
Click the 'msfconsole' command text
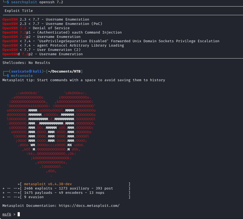pyautogui.click(x=22, y=76)
